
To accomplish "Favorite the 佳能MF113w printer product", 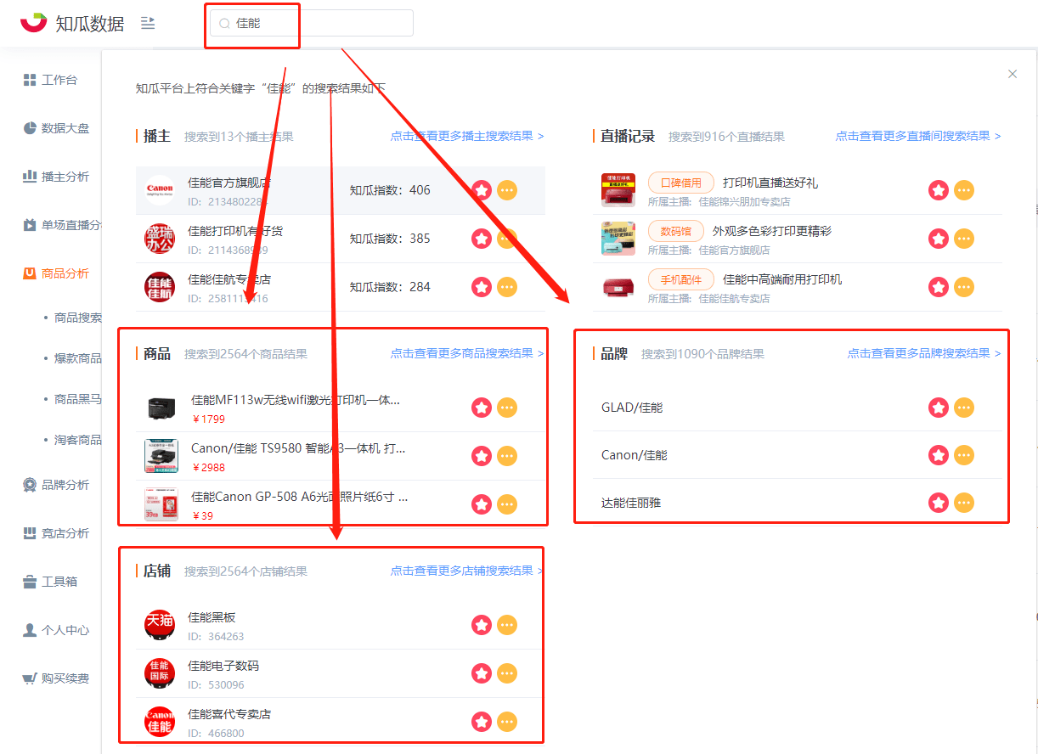I will 482,408.
